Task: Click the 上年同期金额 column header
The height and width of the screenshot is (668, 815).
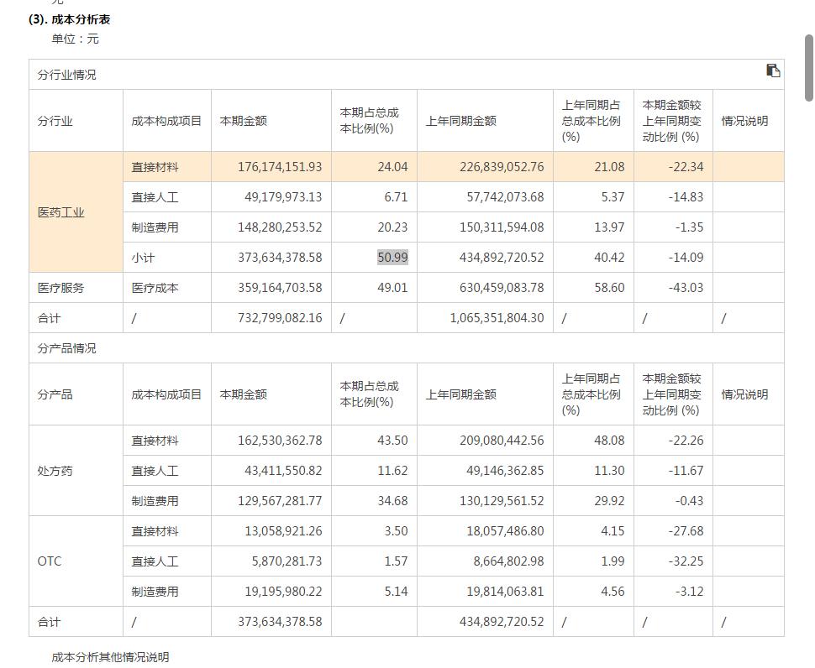Action: (x=459, y=120)
